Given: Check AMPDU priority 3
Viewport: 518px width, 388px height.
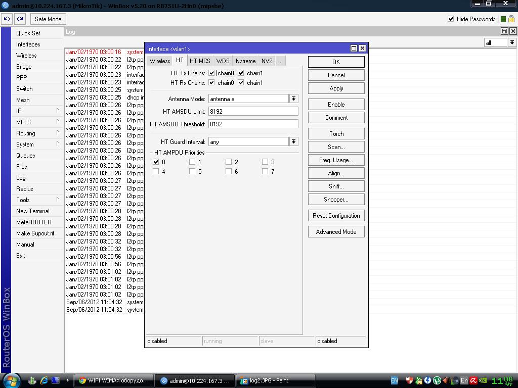Looking at the screenshot, I should [x=265, y=162].
